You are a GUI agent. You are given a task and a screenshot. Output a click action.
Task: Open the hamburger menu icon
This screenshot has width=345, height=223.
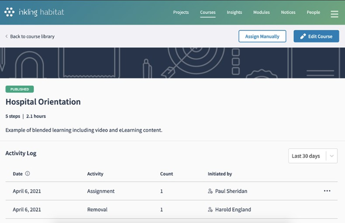(x=334, y=14)
